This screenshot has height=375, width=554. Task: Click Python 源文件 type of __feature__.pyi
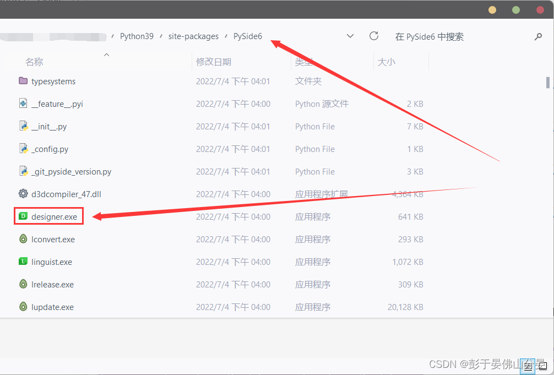point(322,104)
